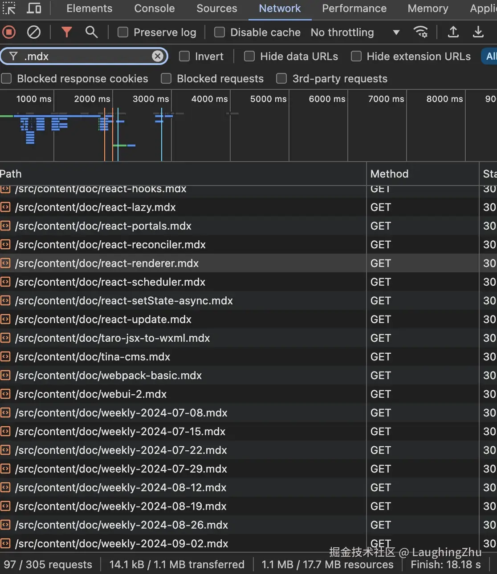The height and width of the screenshot is (574, 497).
Task: Select the weekly-2024-08-19.mdx request row
Action: (x=248, y=506)
